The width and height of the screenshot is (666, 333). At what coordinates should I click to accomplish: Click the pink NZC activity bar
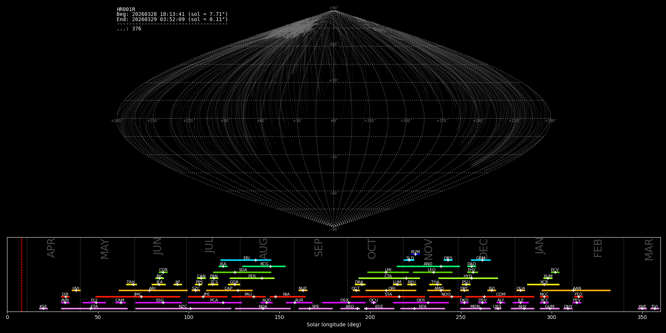click(183, 309)
